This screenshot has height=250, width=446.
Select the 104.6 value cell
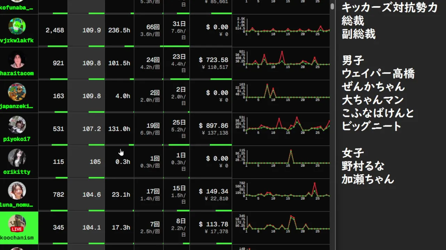tap(86, 194)
